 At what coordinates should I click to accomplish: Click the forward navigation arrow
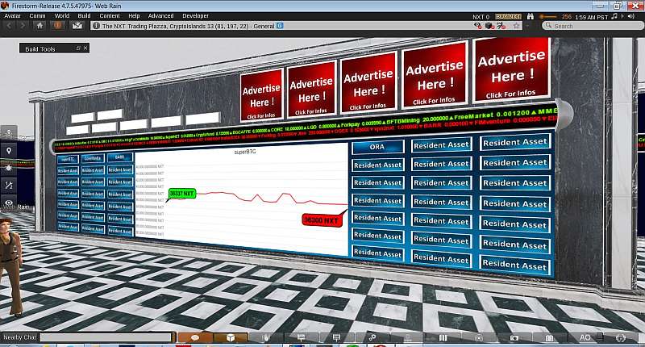[x=23, y=26]
